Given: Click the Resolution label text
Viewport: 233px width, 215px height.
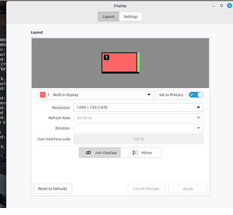Looking at the screenshot, I should [x=61, y=108].
